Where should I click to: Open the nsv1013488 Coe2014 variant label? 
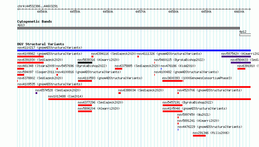[65, 96]
